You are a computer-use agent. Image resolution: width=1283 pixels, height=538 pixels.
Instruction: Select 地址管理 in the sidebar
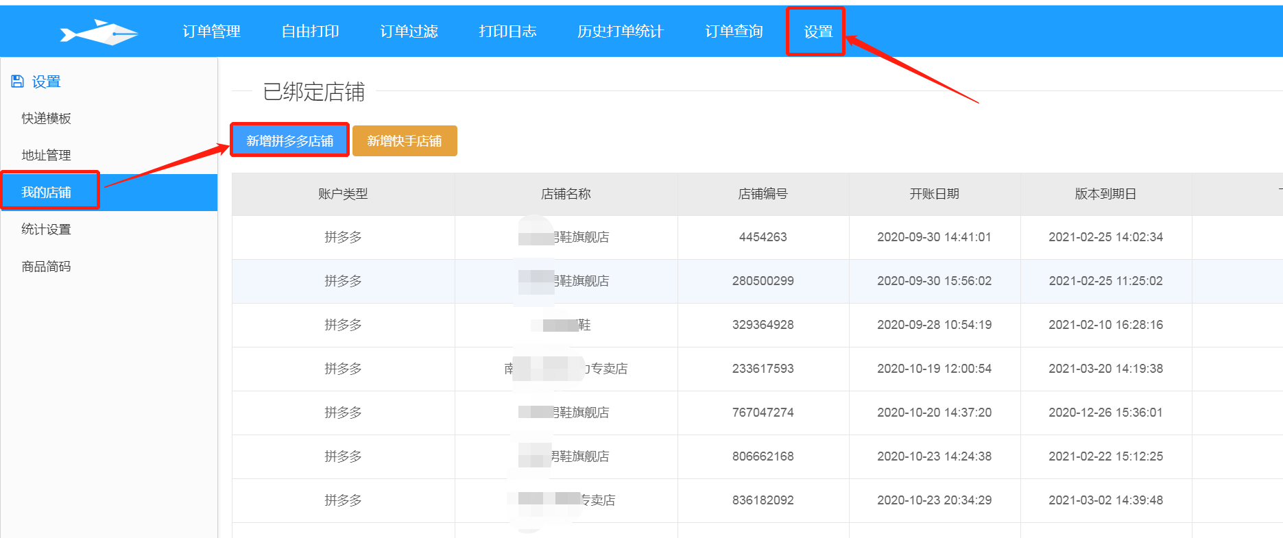[47, 156]
